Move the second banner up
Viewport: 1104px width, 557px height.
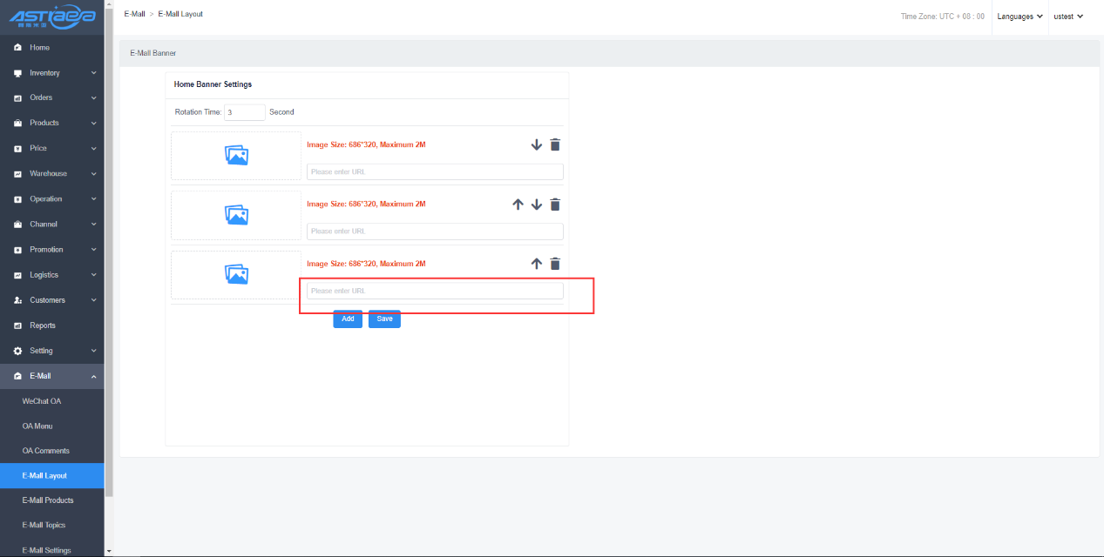(x=518, y=205)
